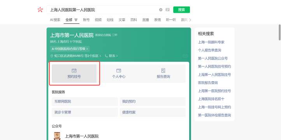281x140 pixels.
Task: Click the 相关搜索 heading
Action: pos(206,34)
